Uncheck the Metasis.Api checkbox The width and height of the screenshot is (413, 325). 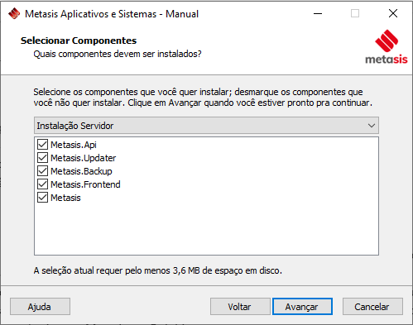click(42, 145)
